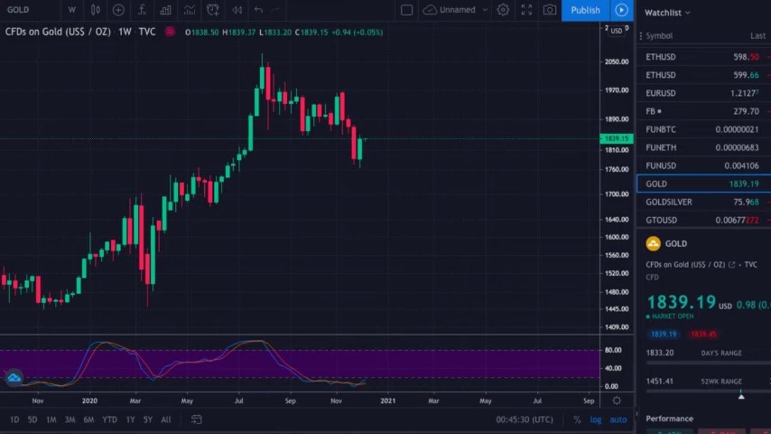The image size is (771, 434).
Task: Click the DAY'S RANGE bar
Action: (x=708, y=363)
